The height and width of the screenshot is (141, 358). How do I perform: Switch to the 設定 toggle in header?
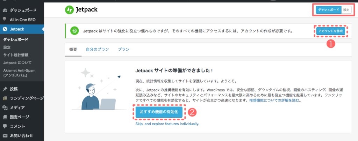[x=346, y=10]
